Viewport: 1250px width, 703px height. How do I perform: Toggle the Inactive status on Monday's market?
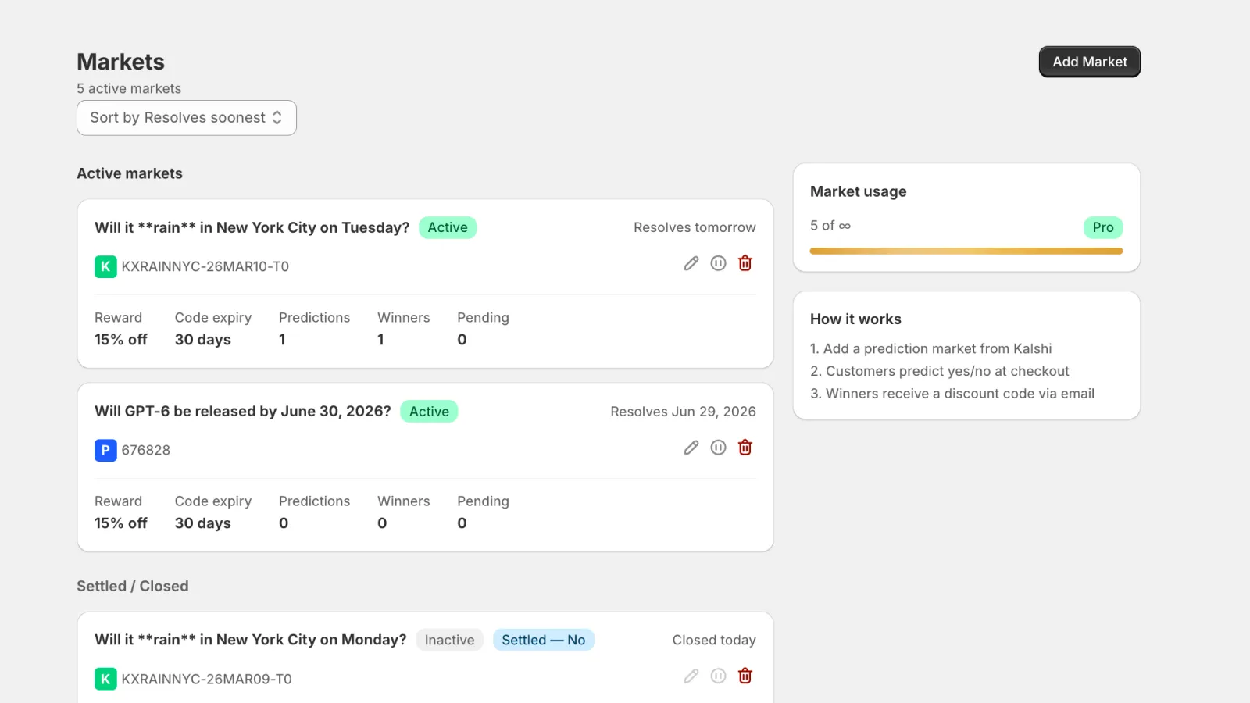[x=449, y=639]
